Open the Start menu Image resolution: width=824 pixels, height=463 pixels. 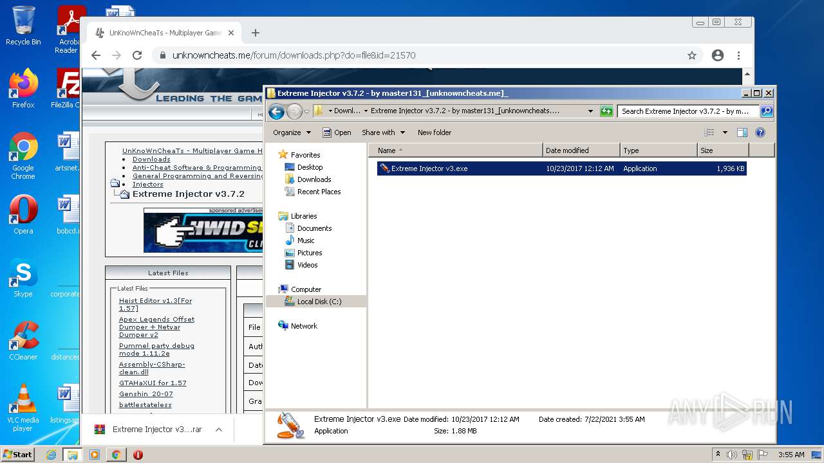coord(18,455)
